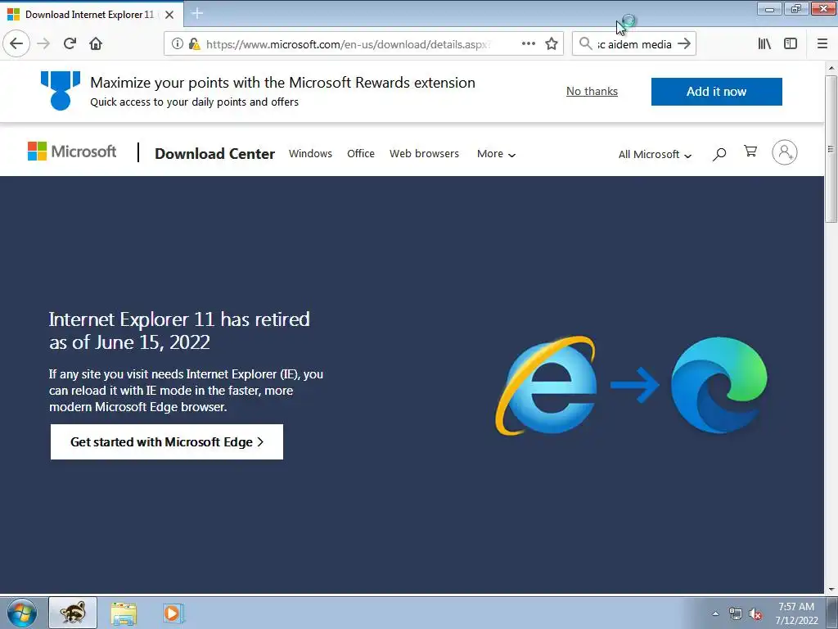Open the Windows Start menu
Screen dimensions: 838x629
coord(22,613)
